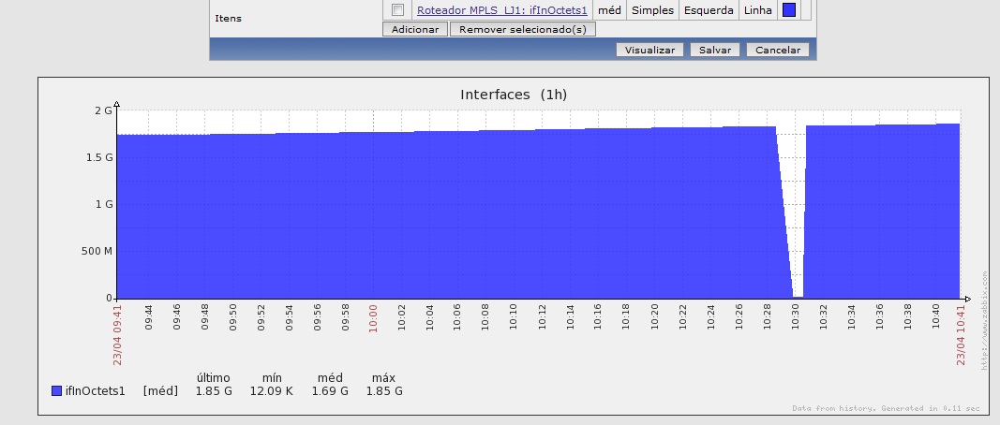Click the 'Itens' label
This screenshot has width=1000, height=425.
(x=229, y=19)
